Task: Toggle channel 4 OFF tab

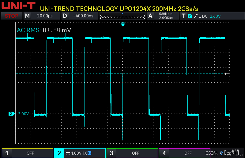Action: pos(185,153)
